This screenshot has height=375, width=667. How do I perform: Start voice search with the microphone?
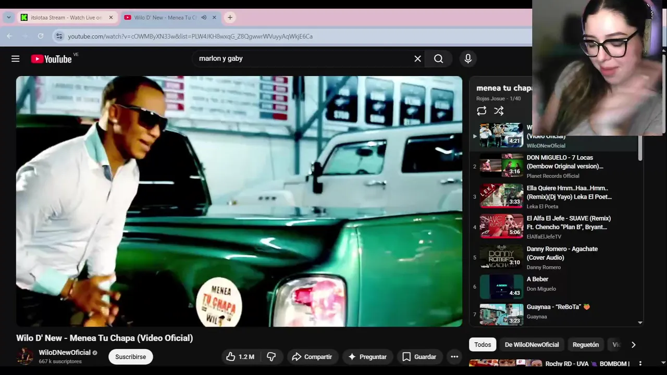coord(468,59)
